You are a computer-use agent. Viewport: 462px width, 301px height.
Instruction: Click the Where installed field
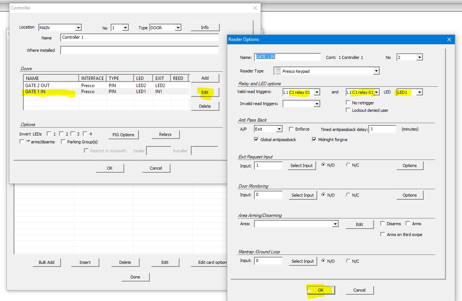coord(140,50)
